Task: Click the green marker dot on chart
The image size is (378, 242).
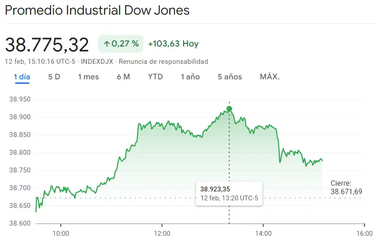Action: (229, 109)
